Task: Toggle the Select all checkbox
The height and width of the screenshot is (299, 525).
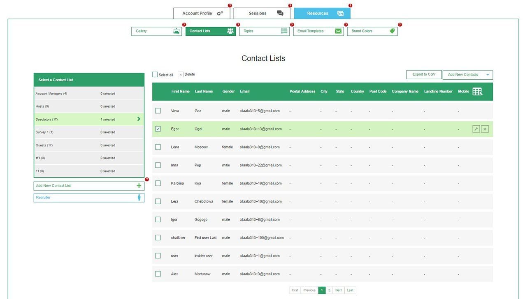Action: tap(155, 75)
